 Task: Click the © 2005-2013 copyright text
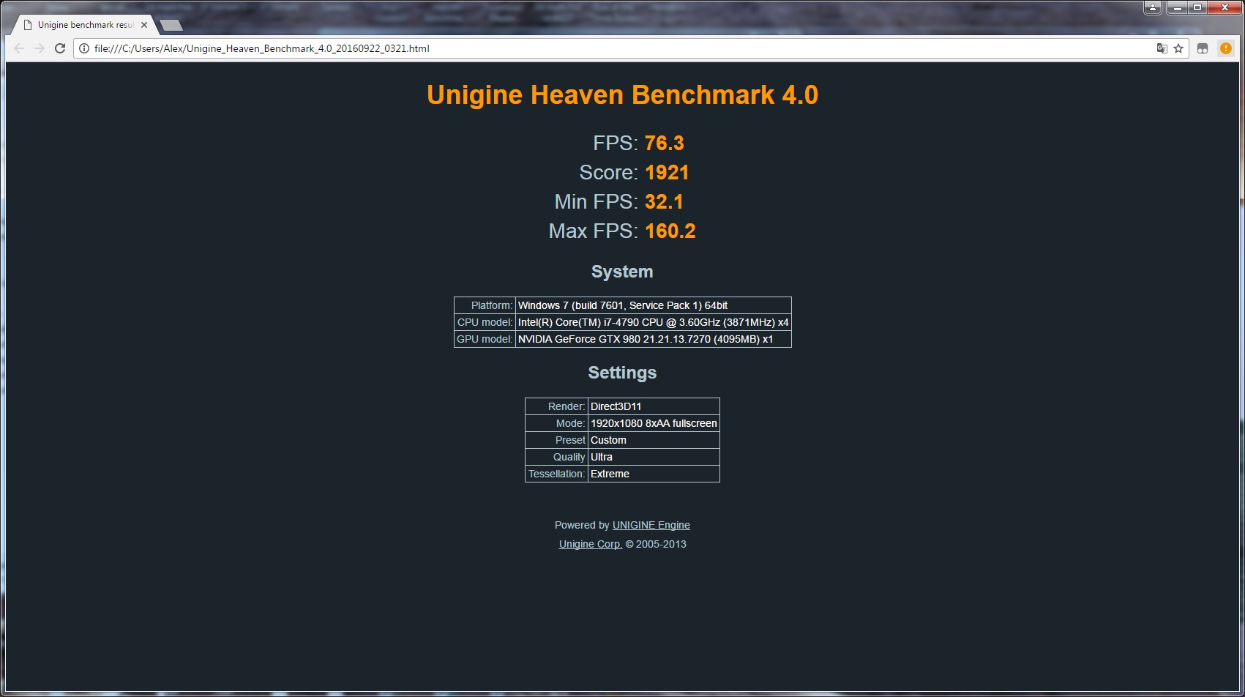tap(656, 544)
